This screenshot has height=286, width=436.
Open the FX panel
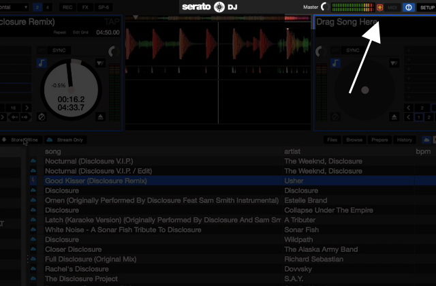point(85,7)
